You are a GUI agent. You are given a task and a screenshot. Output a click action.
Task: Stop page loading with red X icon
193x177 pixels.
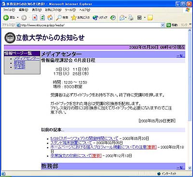point(35,17)
